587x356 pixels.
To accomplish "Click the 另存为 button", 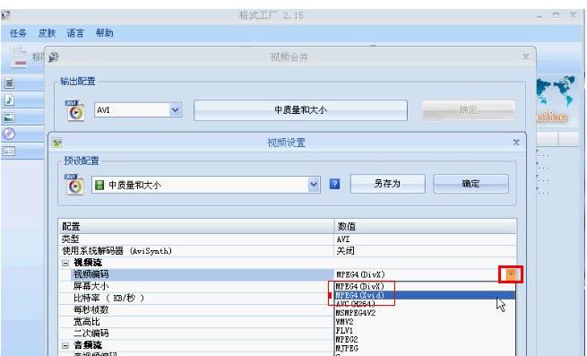I will [x=387, y=184].
